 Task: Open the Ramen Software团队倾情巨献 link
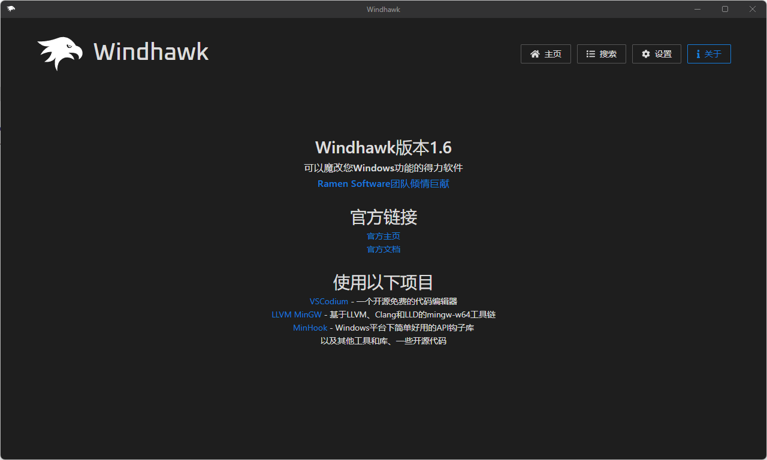coord(383,184)
